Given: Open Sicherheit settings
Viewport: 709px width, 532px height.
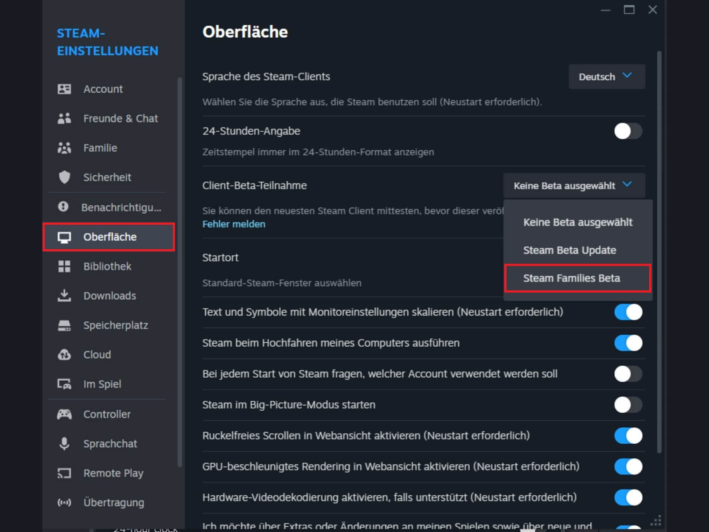Looking at the screenshot, I should click(x=109, y=177).
